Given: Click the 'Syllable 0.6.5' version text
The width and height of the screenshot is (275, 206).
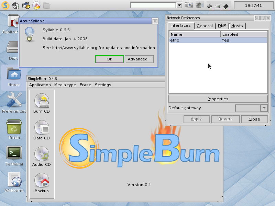Looking at the screenshot, I should [x=56, y=30].
